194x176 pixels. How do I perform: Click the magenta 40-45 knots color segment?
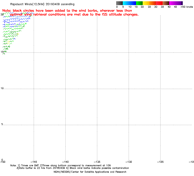(x=173, y=3)
